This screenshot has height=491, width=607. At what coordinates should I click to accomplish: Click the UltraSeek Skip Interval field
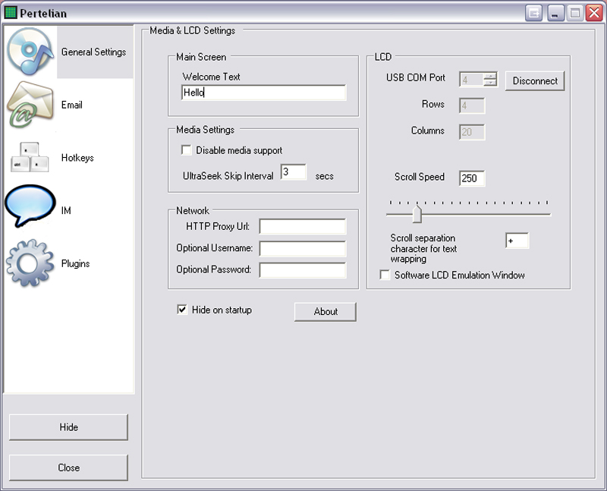(294, 172)
